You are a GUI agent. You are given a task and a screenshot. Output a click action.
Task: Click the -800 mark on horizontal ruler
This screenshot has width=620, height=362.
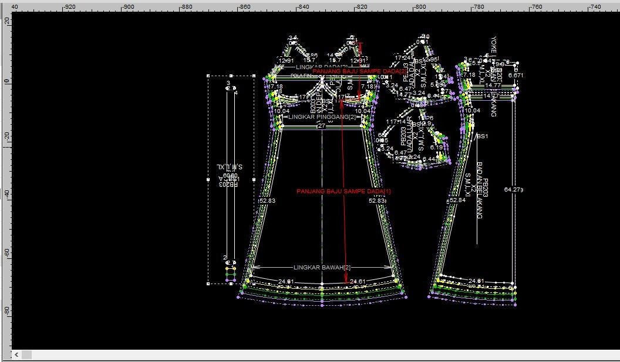(419, 6)
